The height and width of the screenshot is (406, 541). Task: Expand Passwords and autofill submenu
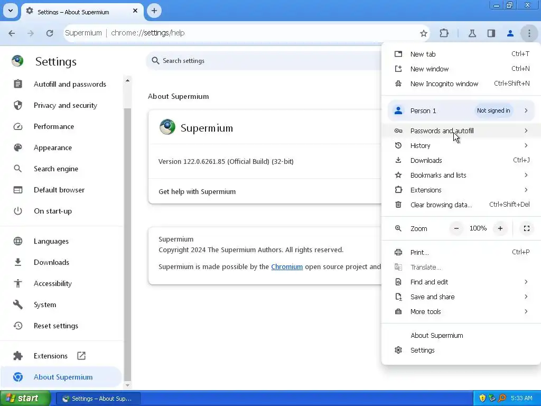(461, 131)
